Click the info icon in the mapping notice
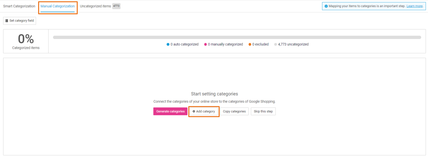Image resolution: width=428 pixels, height=157 pixels. pyautogui.click(x=326, y=6)
